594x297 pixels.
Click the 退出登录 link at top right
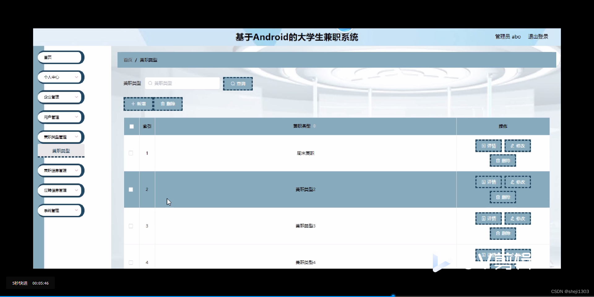(538, 37)
